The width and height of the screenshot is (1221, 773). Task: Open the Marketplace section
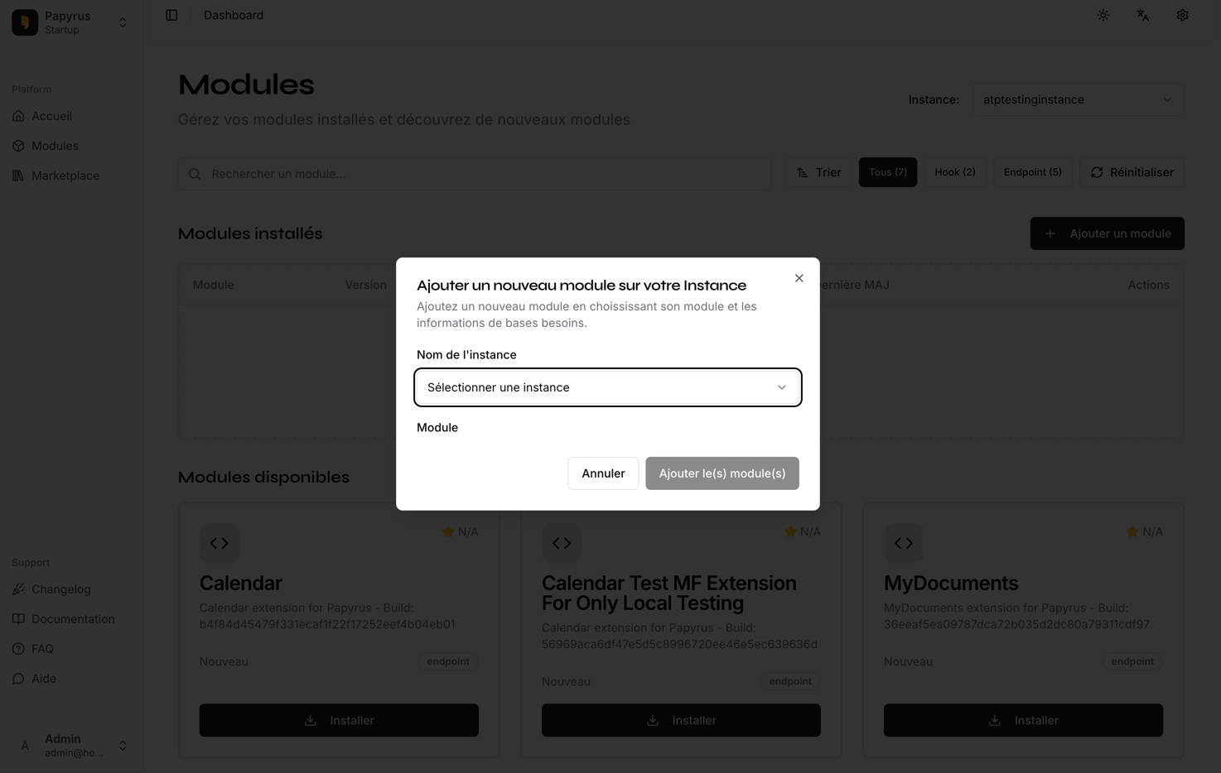coord(65,175)
